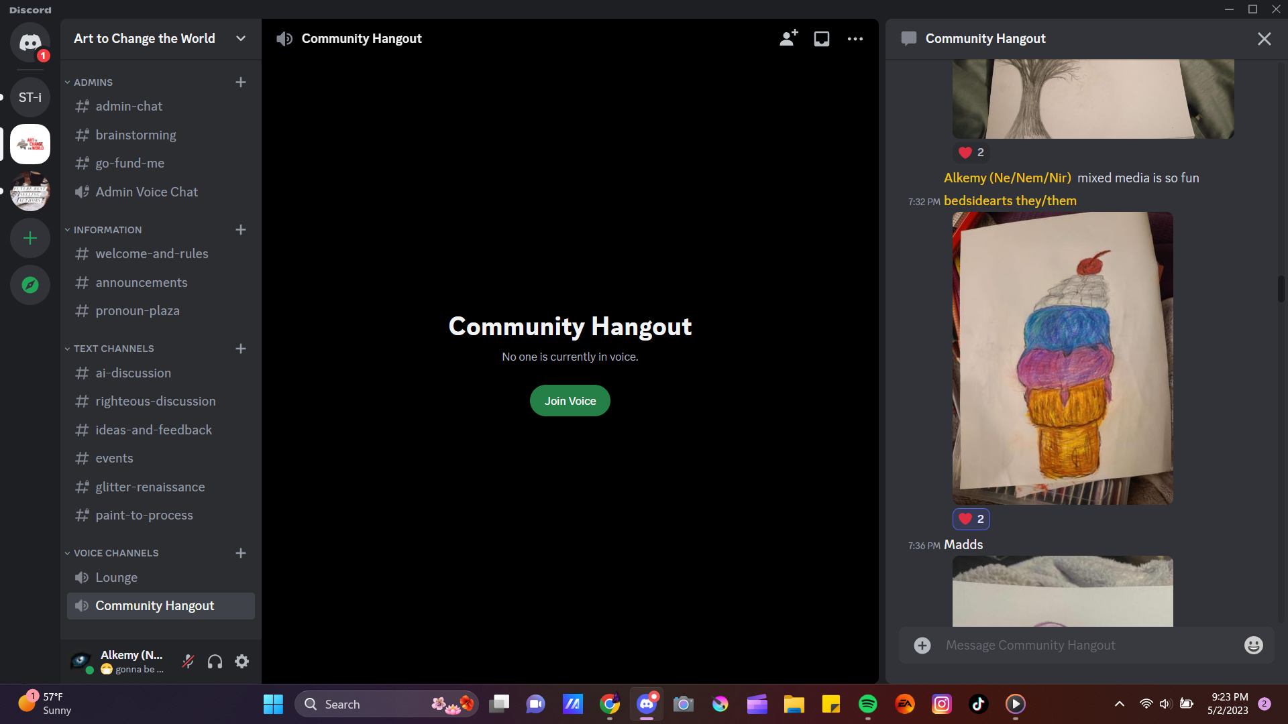Open Discord direct messages home icon
The width and height of the screenshot is (1288, 724).
point(30,42)
